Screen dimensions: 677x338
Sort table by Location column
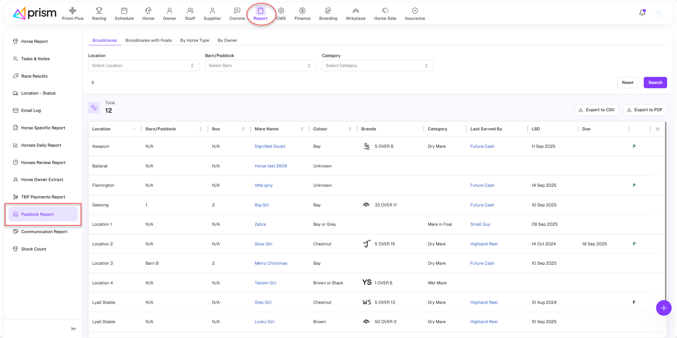click(134, 129)
